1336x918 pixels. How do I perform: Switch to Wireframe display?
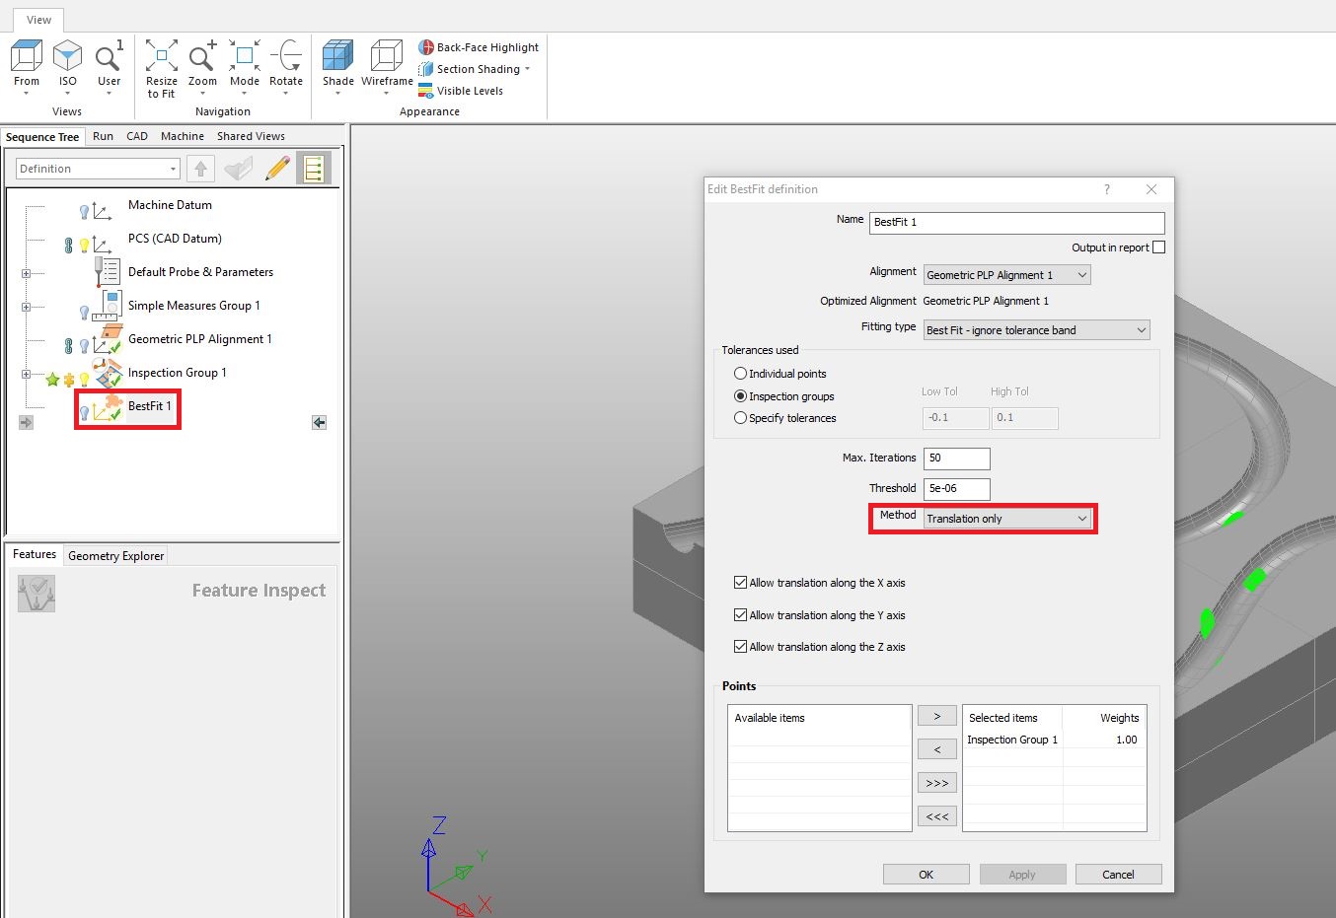click(x=387, y=67)
